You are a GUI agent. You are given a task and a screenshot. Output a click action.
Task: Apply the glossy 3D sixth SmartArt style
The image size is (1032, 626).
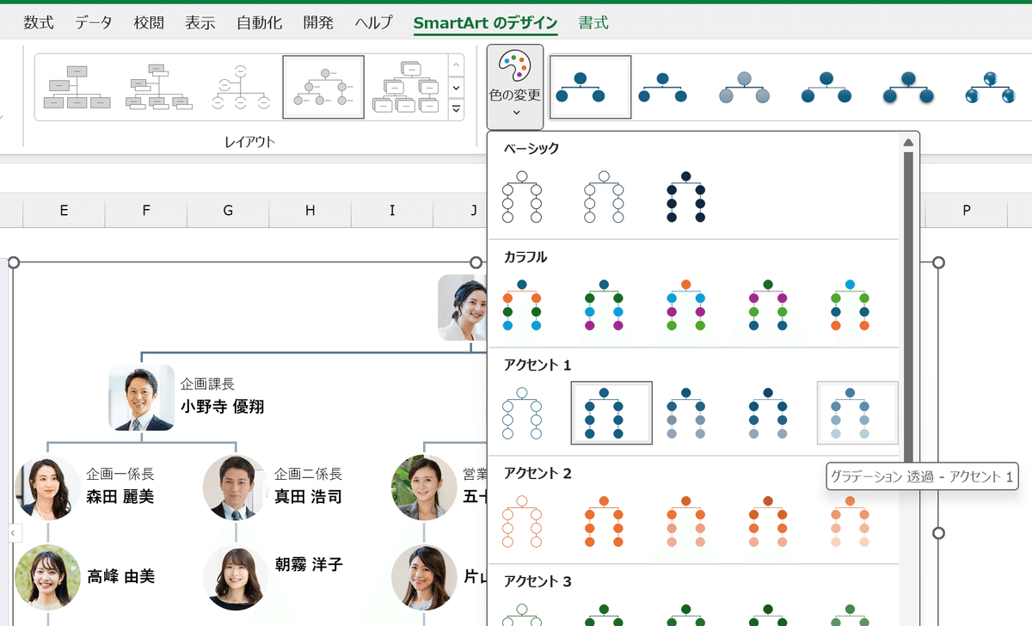point(990,87)
